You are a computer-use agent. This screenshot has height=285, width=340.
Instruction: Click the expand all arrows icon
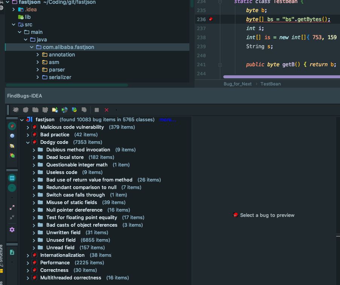tap(12, 207)
